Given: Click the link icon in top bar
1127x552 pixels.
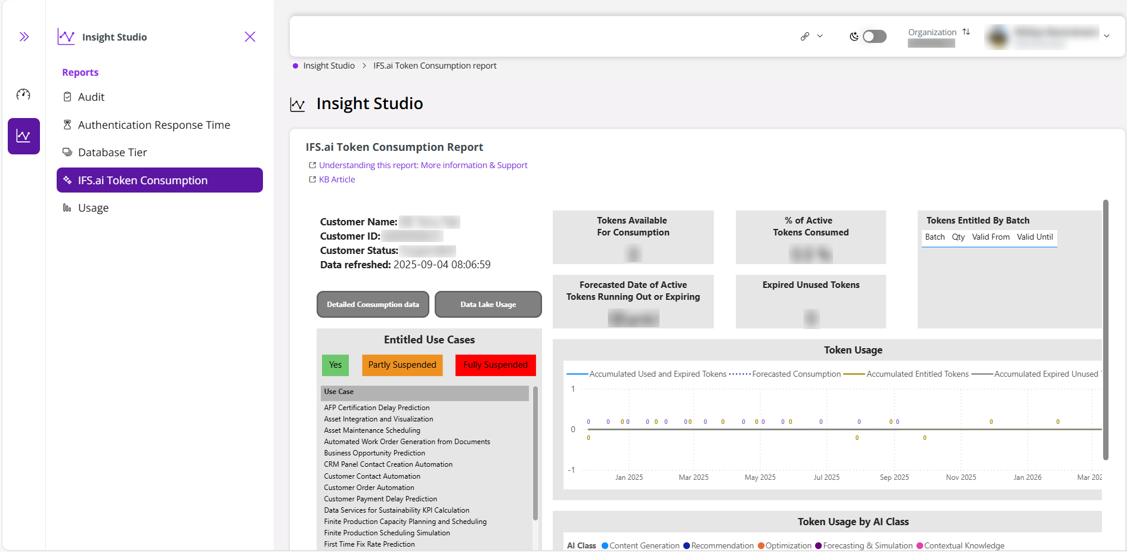Looking at the screenshot, I should coord(805,36).
